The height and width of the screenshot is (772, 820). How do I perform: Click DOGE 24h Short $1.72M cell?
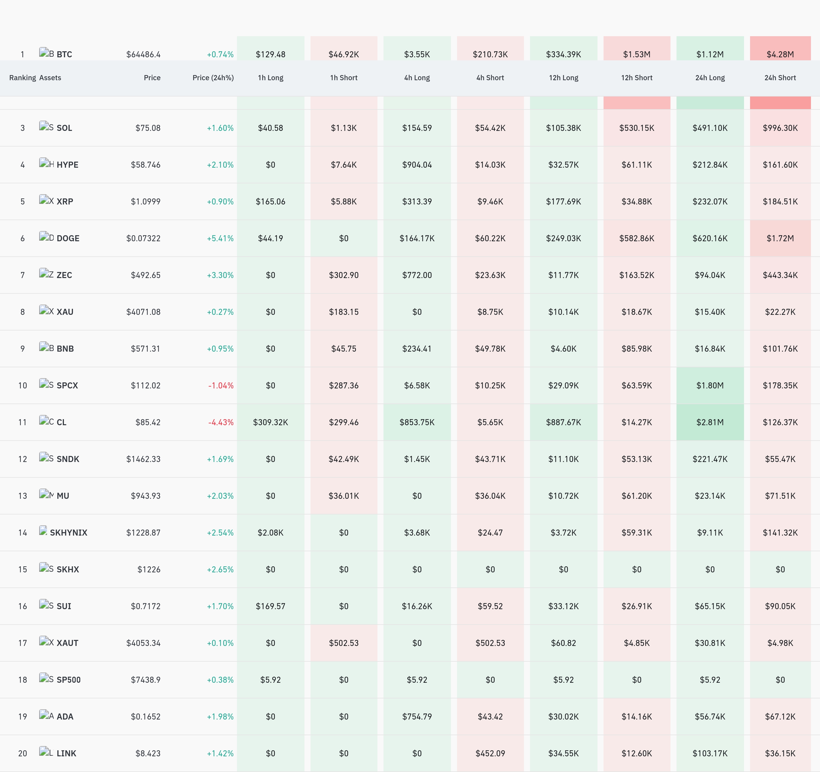(x=780, y=238)
